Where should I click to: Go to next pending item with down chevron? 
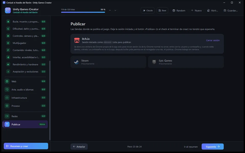[x=115, y=10]
